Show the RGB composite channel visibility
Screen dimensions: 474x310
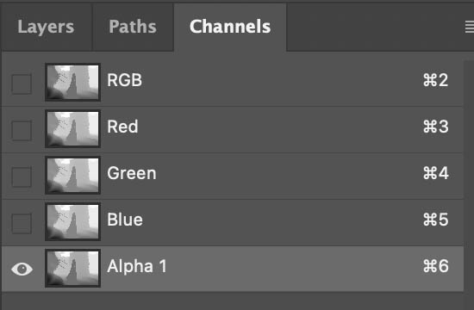click(22, 84)
